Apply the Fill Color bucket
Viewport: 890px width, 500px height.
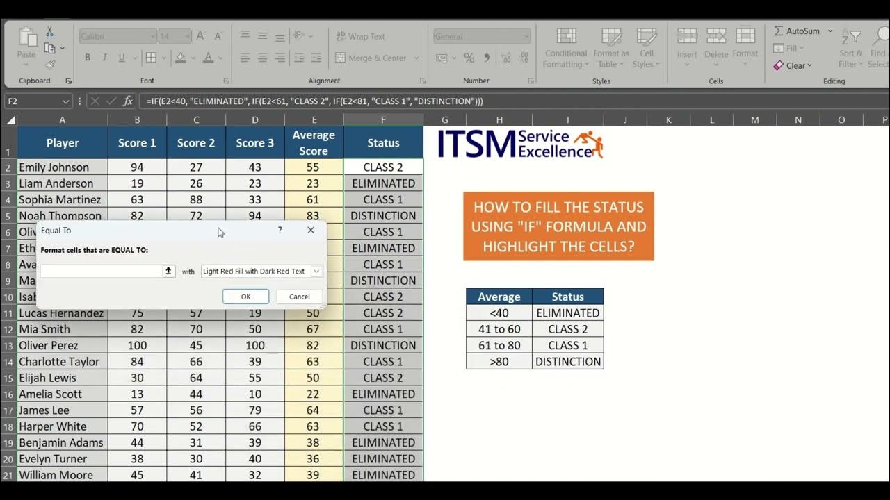coord(181,58)
